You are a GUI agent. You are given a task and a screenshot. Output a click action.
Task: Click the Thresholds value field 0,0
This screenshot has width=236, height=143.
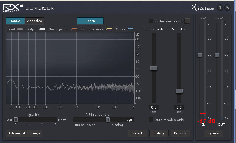pyautogui.click(x=154, y=107)
